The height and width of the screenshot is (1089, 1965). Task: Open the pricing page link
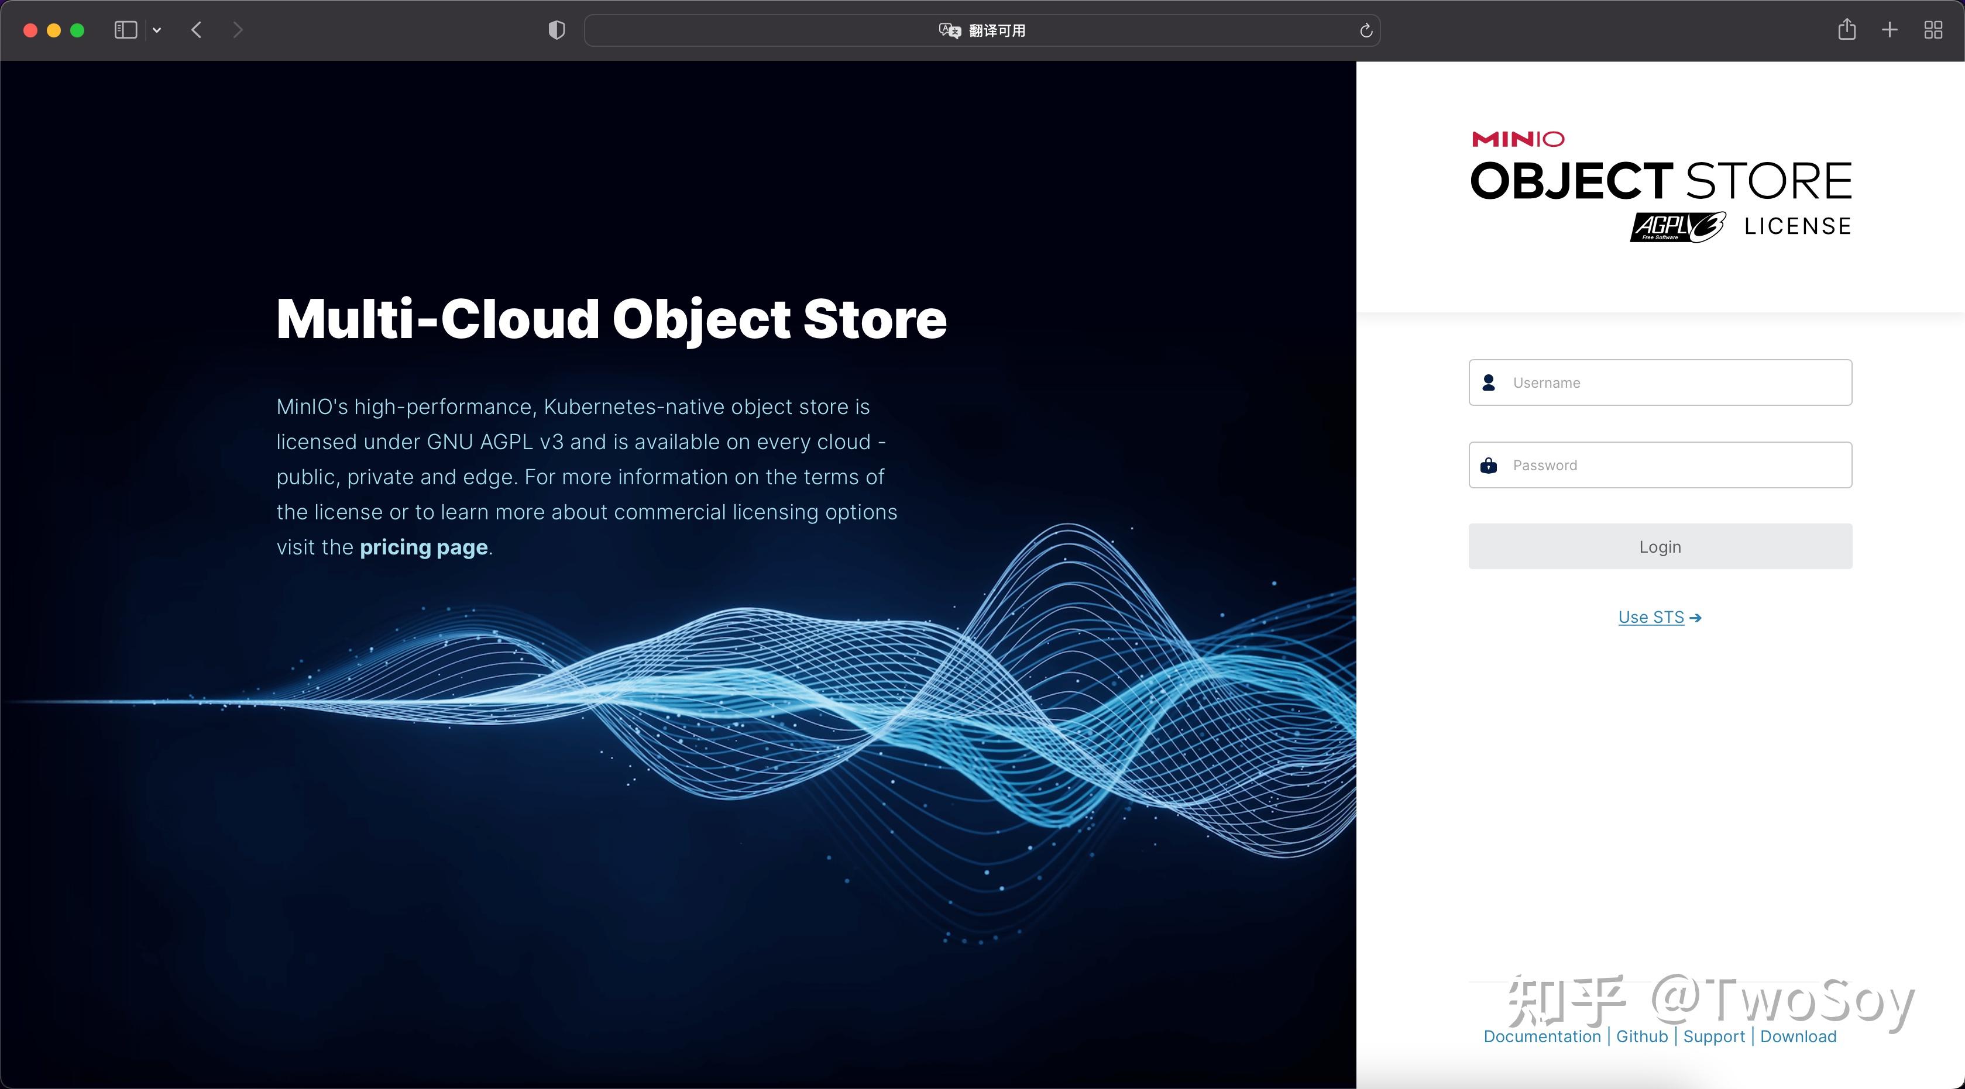pos(423,547)
